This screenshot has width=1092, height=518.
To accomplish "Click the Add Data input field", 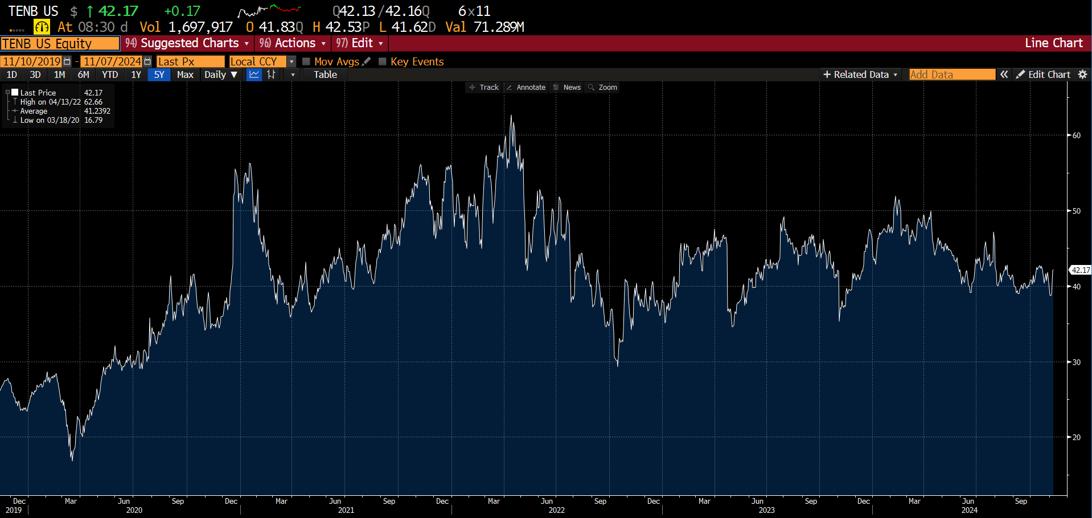I will 951,74.
